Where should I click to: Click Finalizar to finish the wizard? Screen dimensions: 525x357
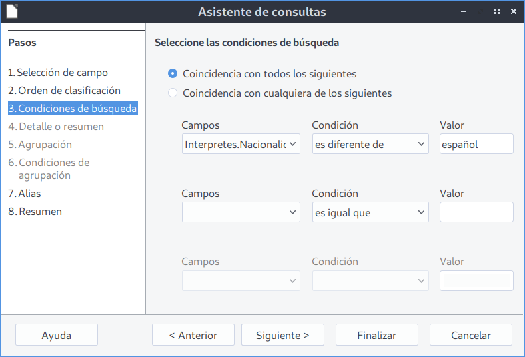[x=377, y=335]
